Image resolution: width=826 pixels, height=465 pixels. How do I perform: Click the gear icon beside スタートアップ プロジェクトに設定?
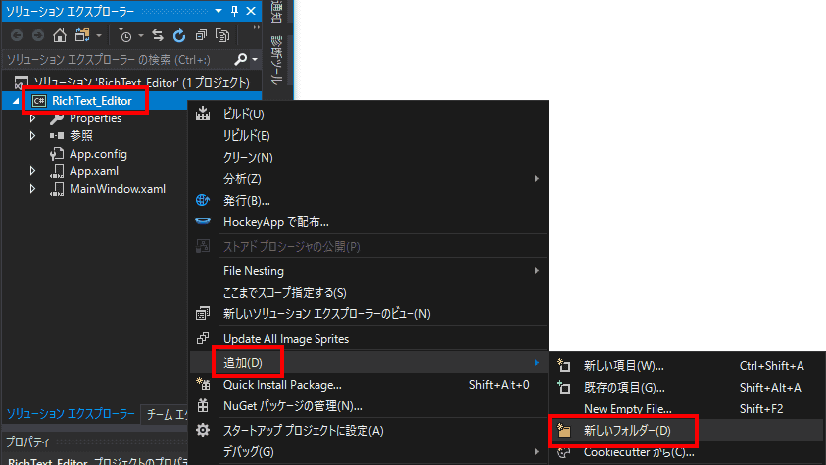(203, 430)
